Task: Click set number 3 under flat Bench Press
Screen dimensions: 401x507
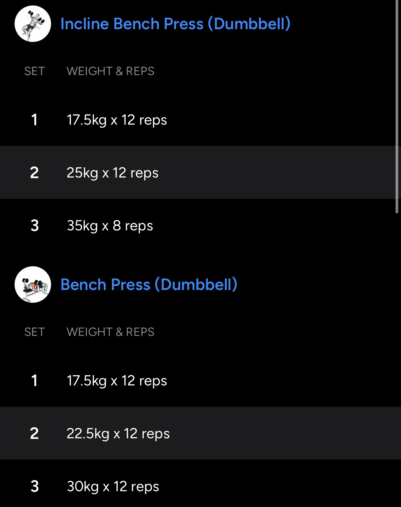Action: tap(35, 486)
